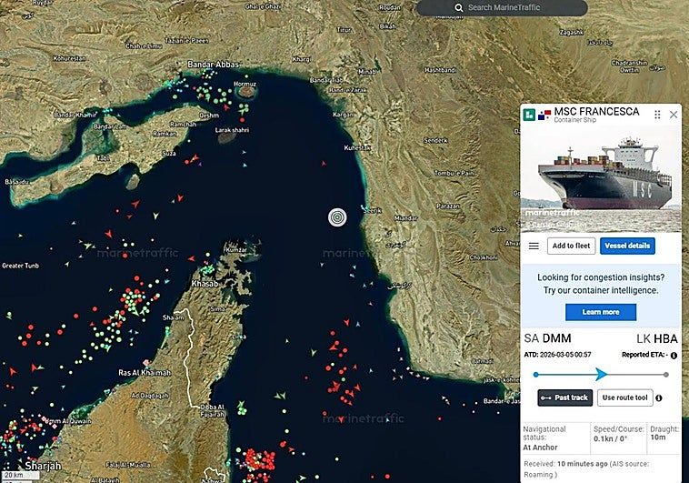This screenshot has width=689, height=483.
Task: Click the Bandar Abbas map label
Action: coord(213,65)
